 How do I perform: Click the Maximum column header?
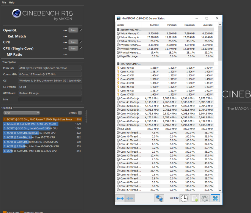tap(187, 25)
